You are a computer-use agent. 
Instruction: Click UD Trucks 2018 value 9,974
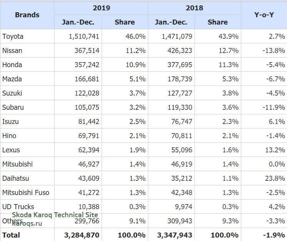tap(184, 207)
